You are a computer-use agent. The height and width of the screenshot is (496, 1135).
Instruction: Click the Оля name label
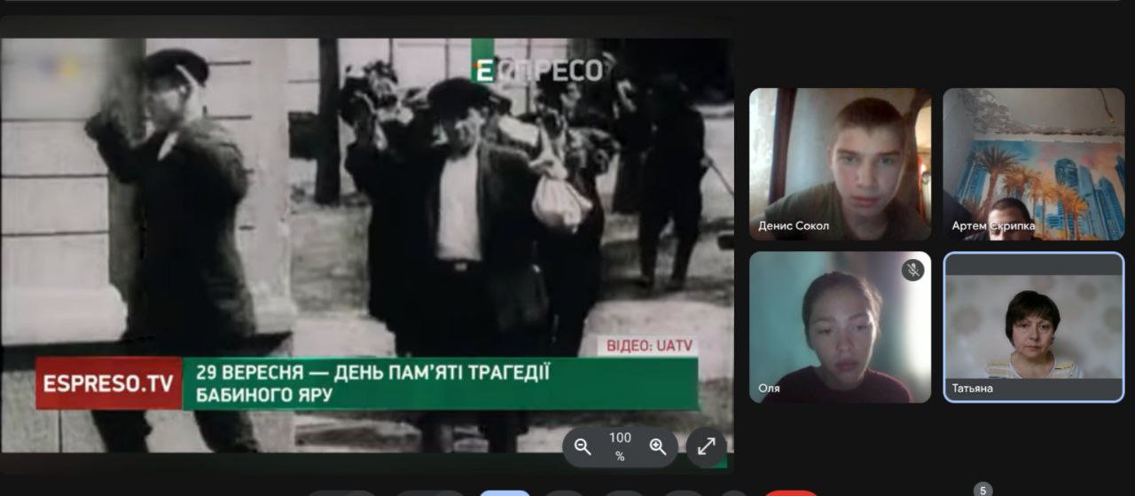[769, 389]
